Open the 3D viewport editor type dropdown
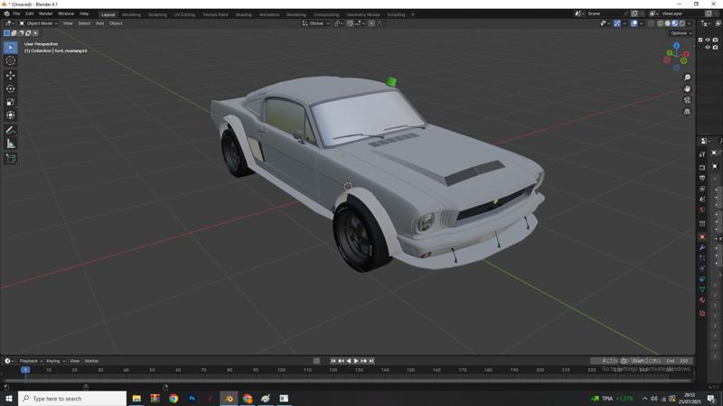This screenshot has height=406, width=723. [x=9, y=23]
